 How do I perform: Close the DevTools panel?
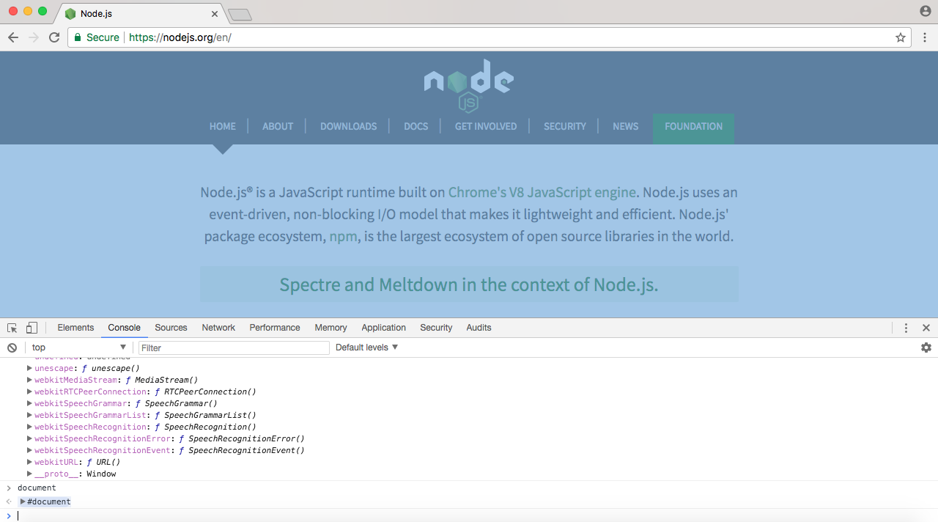[926, 328]
